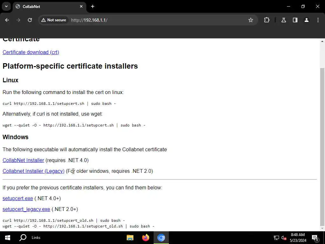This screenshot has height=244, width=325.
Task: Click the scrollbar up arrow
Action: [322, 41]
